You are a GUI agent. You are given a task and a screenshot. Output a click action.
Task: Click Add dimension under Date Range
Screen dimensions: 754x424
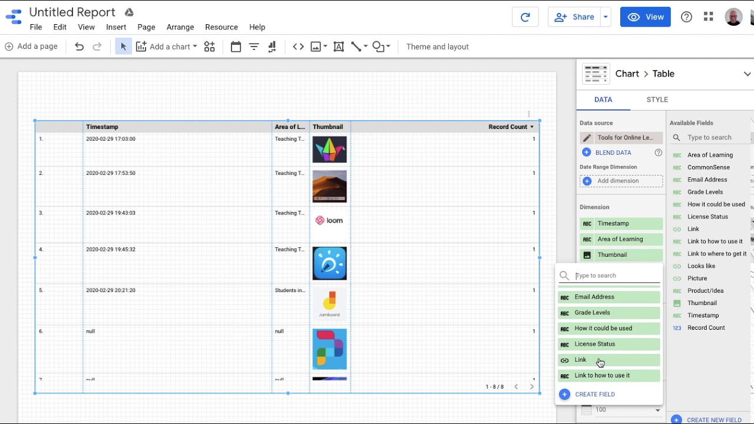pyautogui.click(x=621, y=181)
